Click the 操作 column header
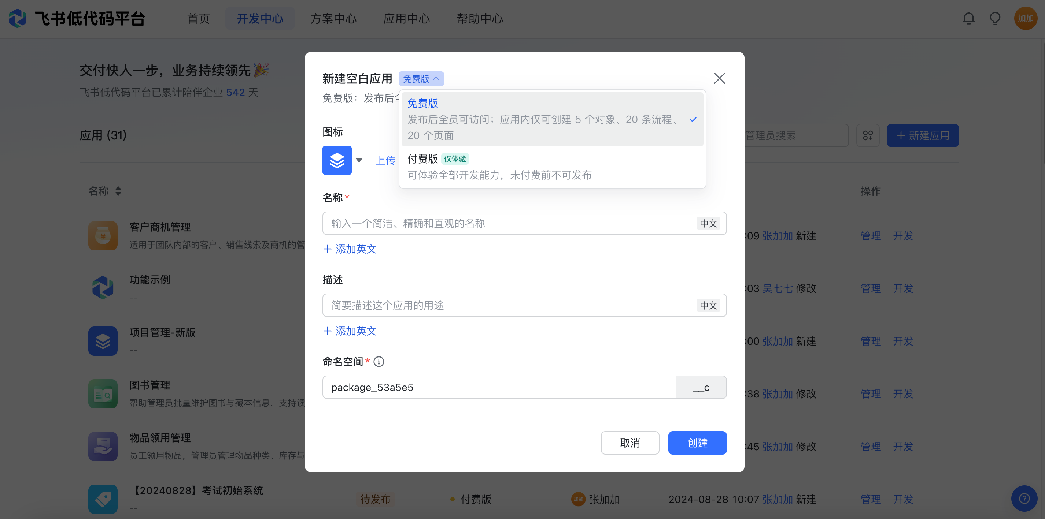This screenshot has width=1045, height=519. pyautogui.click(x=871, y=191)
